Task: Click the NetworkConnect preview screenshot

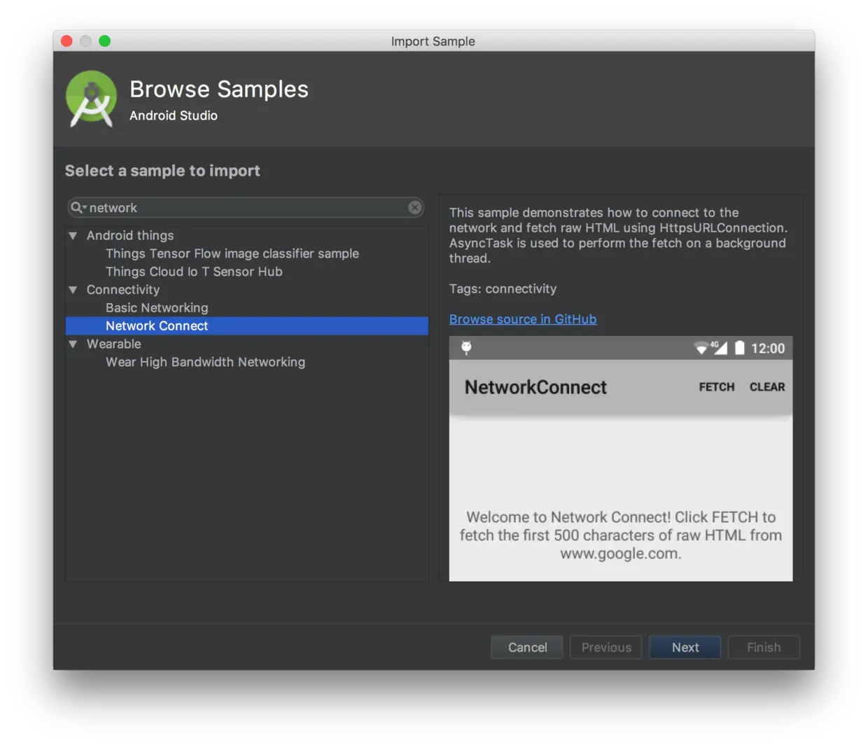Action: pos(621,458)
